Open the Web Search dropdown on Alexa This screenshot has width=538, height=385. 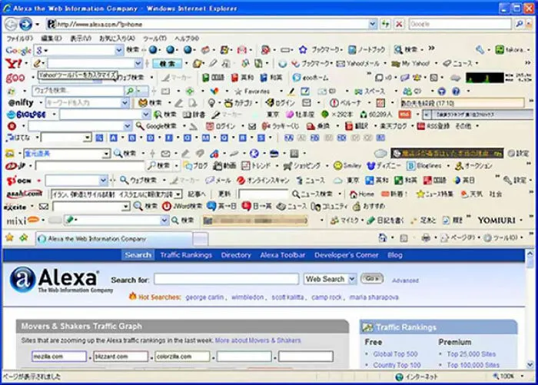pyautogui.click(x=352, y=279)
